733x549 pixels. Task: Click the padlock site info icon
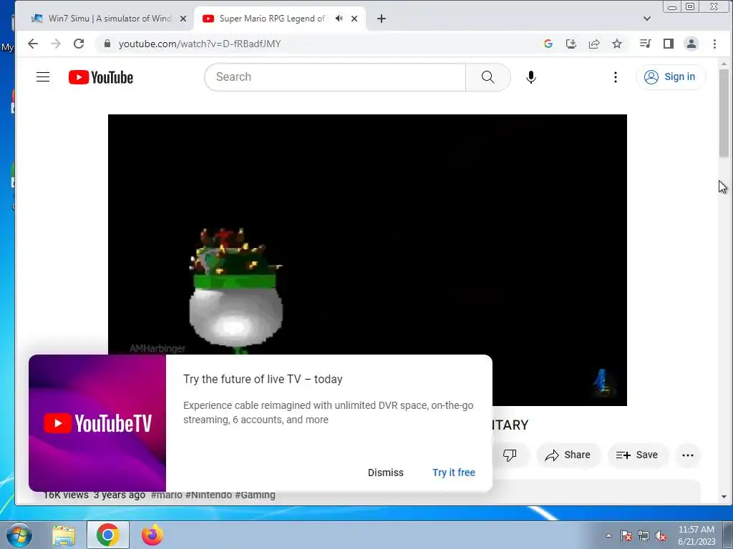pos(107,44)
